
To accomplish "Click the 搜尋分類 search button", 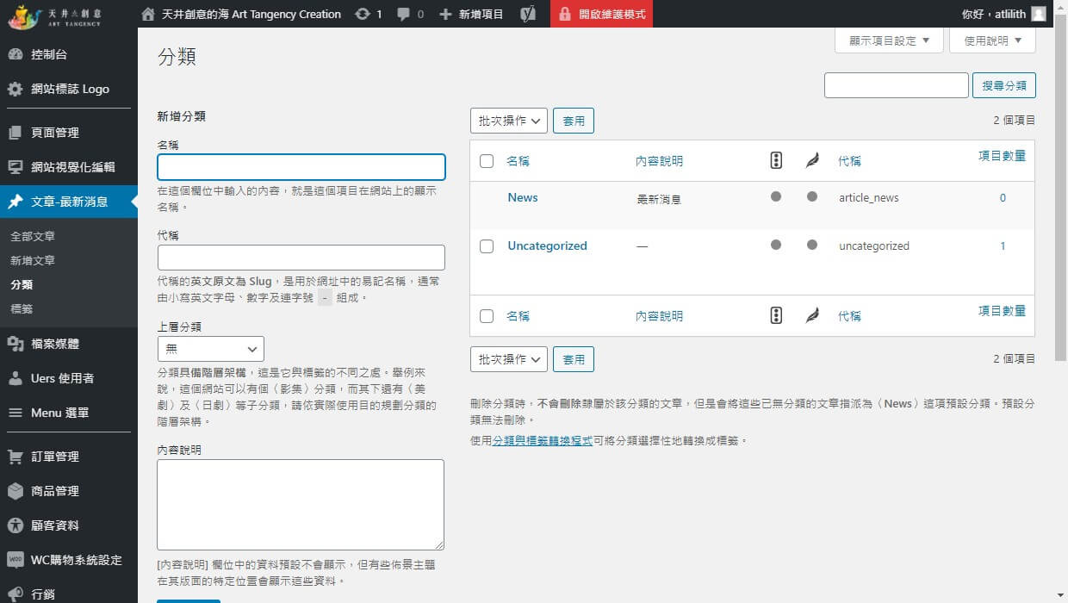I will tap(1004, 85).
